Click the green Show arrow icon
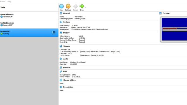The image size is (187, 105). point(82,6)
